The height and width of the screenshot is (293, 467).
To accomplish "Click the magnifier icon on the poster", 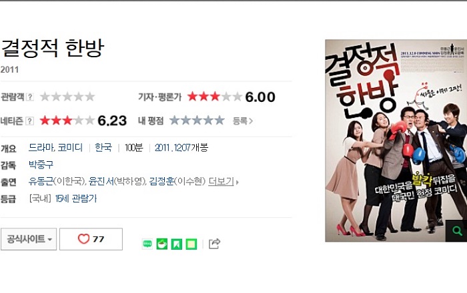I will click(x=456, y=231).
